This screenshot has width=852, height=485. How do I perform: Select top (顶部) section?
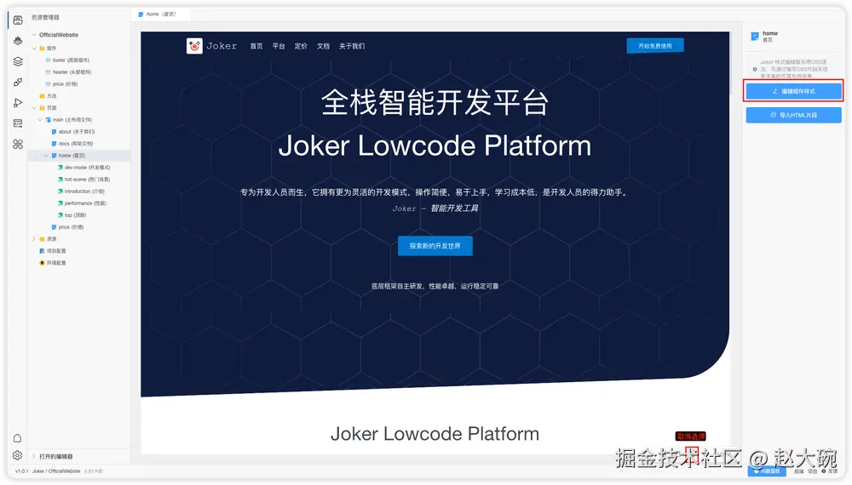coord(75,215)
